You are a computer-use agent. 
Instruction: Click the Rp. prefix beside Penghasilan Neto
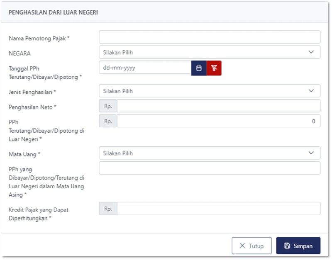[108, 106]
